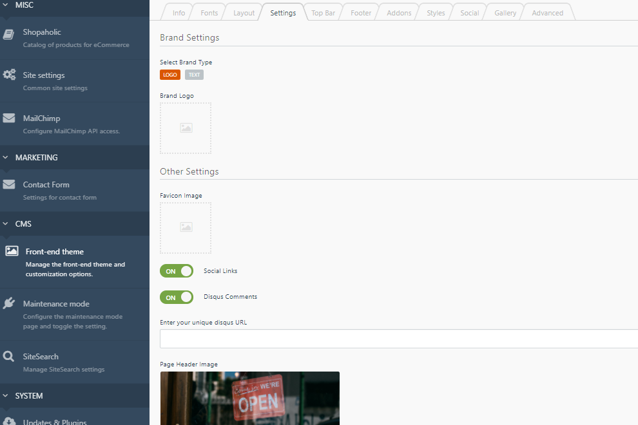
Task: Open the Layout tab
Action: click(x=244, y=13)
